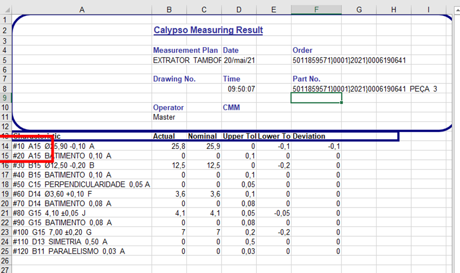Select column A header
Viewport: 460px width, 273px height.
(82, 10)
